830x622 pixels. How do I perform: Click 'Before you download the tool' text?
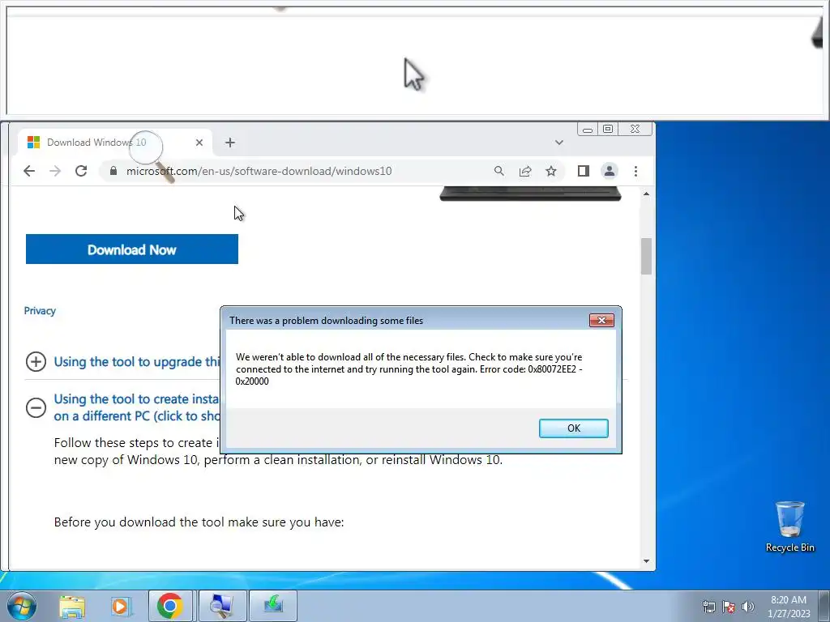(x=199, y=522)
